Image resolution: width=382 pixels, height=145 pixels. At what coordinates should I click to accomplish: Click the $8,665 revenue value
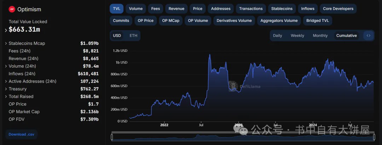coord(91,59)
